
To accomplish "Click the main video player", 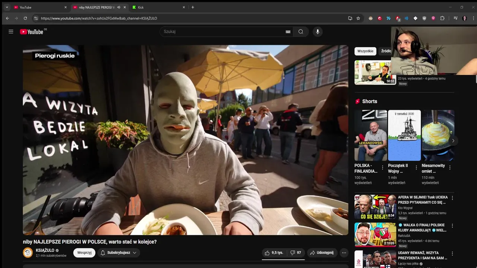I will (x=186, y=140).
